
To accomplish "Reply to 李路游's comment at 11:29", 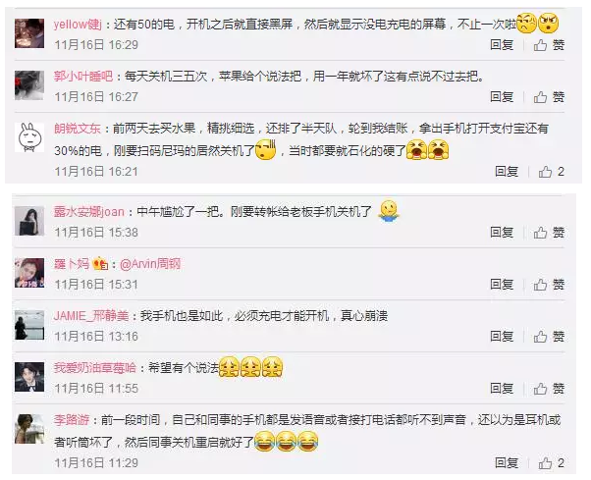I will tap(507, 463).
